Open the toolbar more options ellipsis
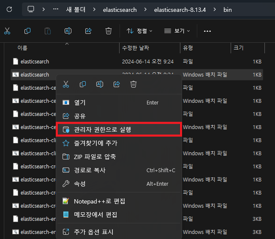The height and width of the screenshot is (239, 275). [207, 31]
